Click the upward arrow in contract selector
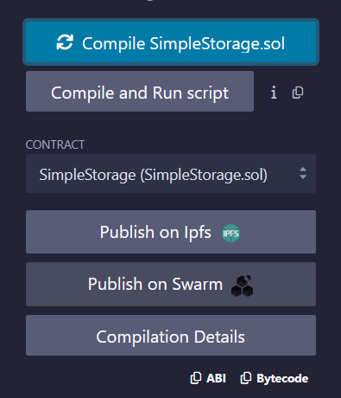Viewport: 341px width, 398px height. coord(303,169)
